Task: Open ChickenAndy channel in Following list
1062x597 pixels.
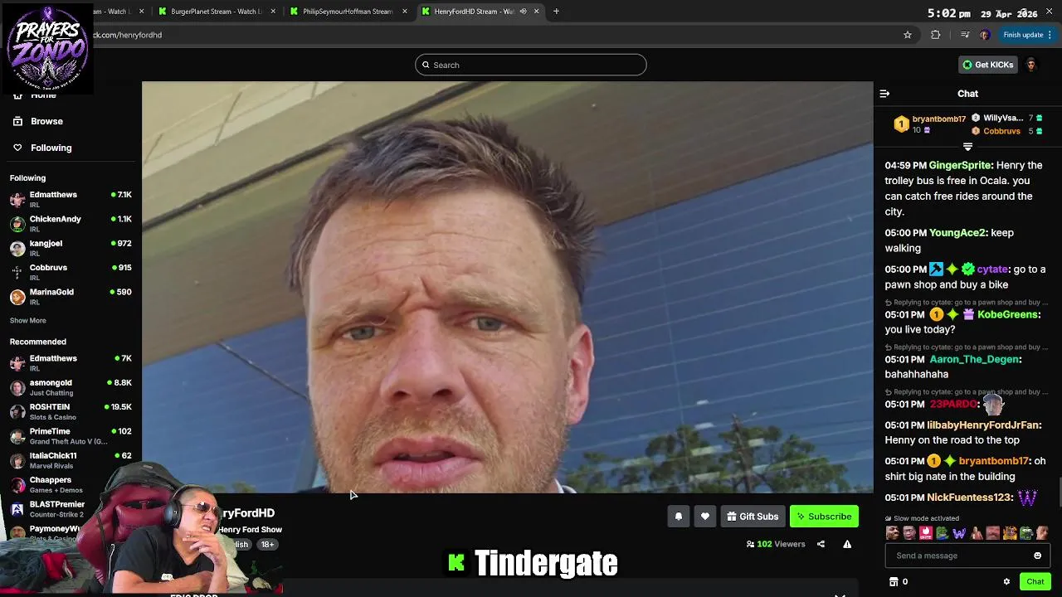Action: [x=71, y=223]
